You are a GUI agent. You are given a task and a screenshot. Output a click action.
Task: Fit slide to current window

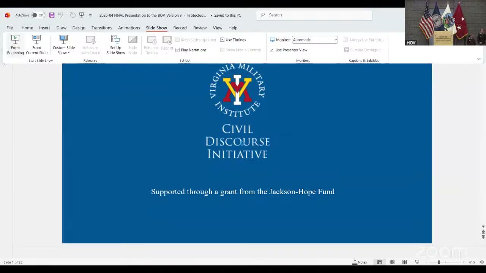pos(482,262)
